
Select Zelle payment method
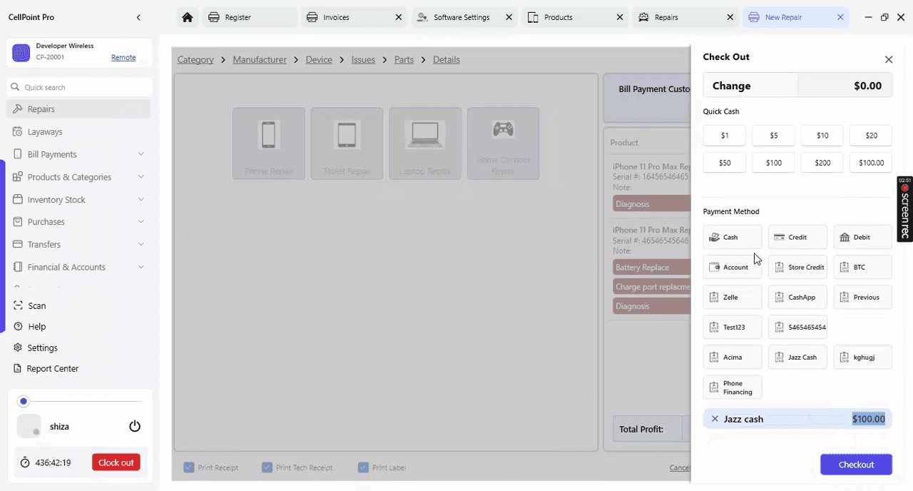click(733, 297)
